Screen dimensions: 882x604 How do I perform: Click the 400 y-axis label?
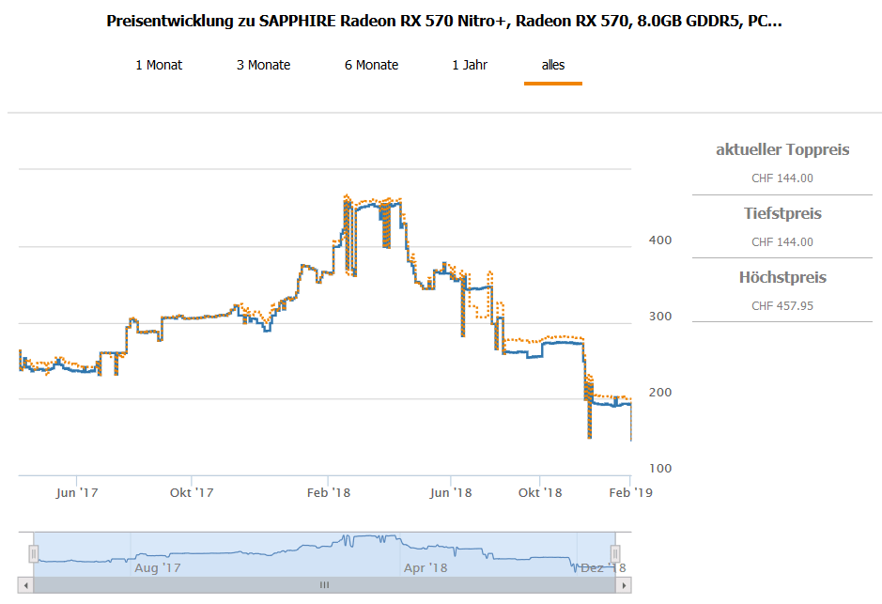pos(660,240)
